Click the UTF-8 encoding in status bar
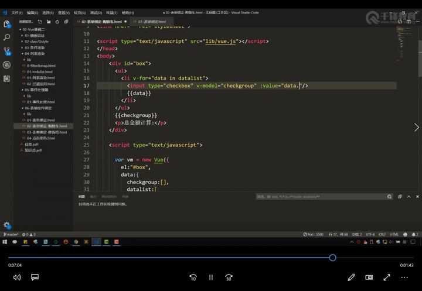The height and width of the screenshot is (291, 422). tap(370, 235)
